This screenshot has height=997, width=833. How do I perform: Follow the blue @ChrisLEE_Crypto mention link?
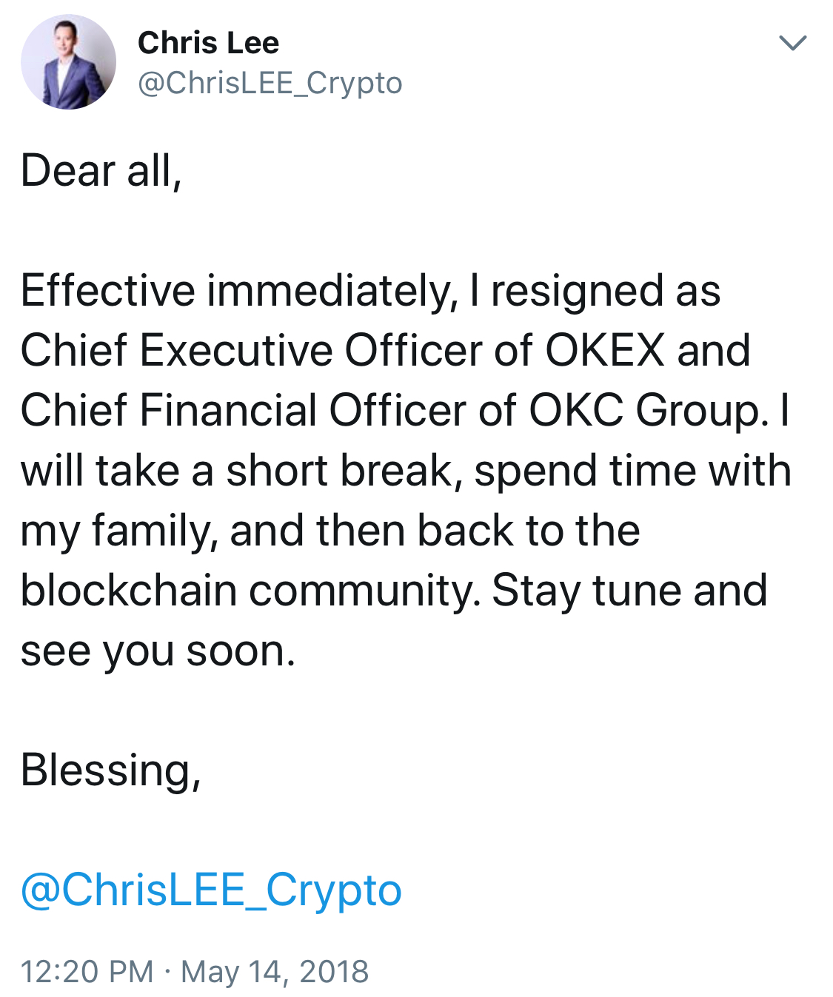(x=211, y=890)
